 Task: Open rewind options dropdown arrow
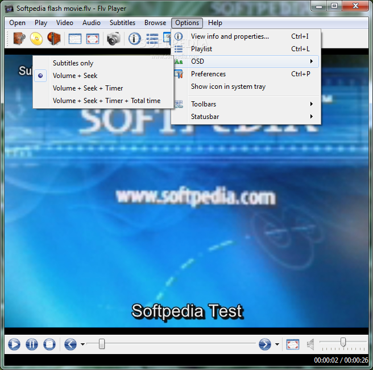[82, 344]
